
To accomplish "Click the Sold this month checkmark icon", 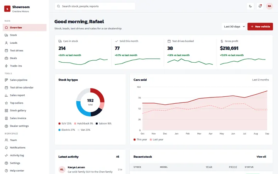I will (117, 41).
